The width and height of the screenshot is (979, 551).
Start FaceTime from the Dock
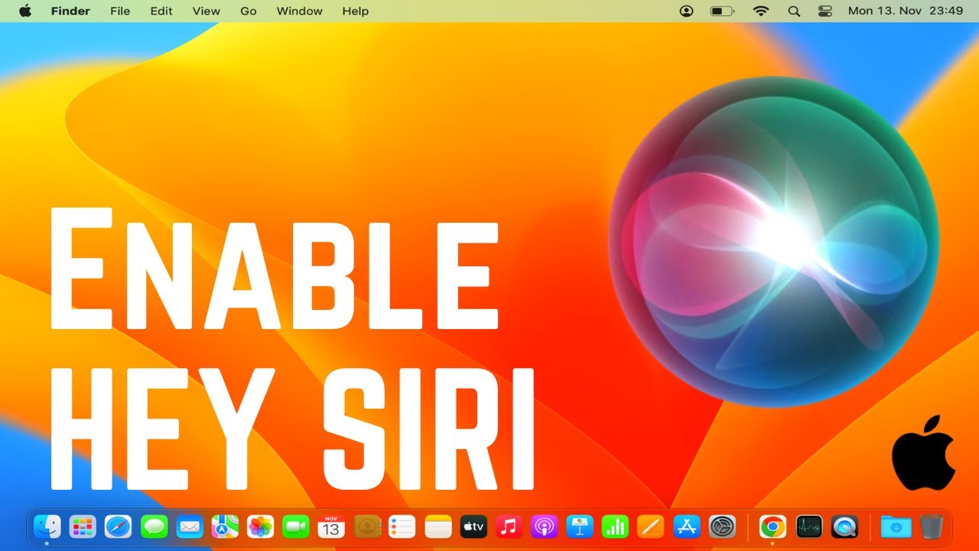295,527
